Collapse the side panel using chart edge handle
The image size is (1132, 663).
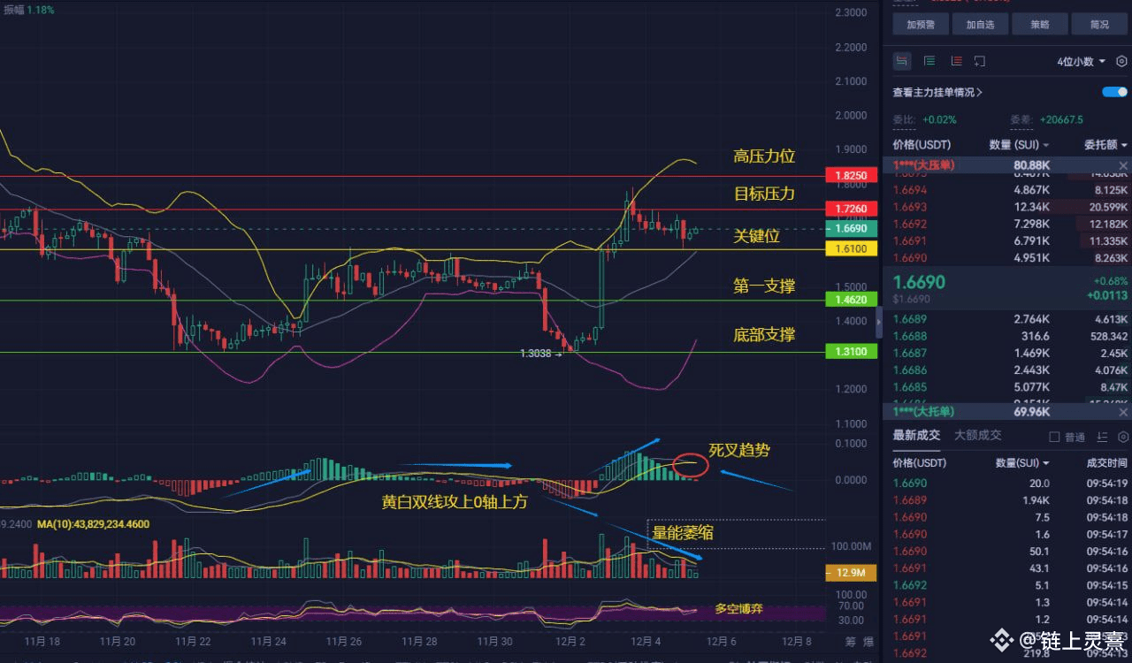879,324
